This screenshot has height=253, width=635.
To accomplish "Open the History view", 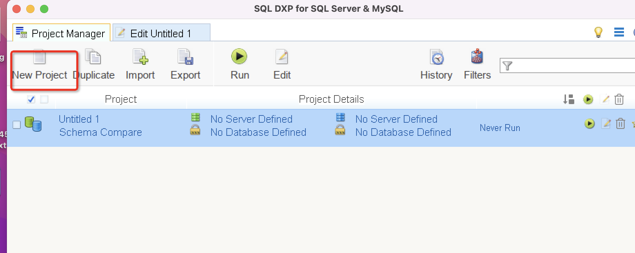I will click(x=436, y=65).
